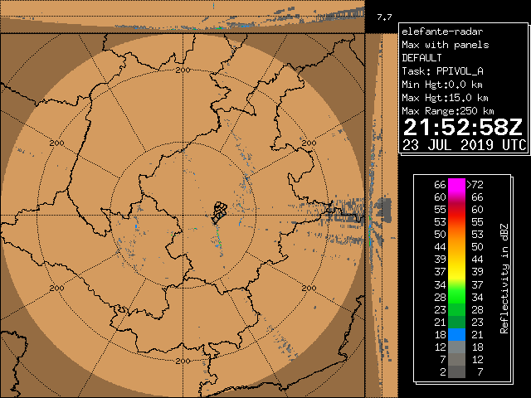Click the Max Hgt:15.0 km line
The height and width of the screenshot is (398, 531).
pyautogui.click(x=445, y=98)
